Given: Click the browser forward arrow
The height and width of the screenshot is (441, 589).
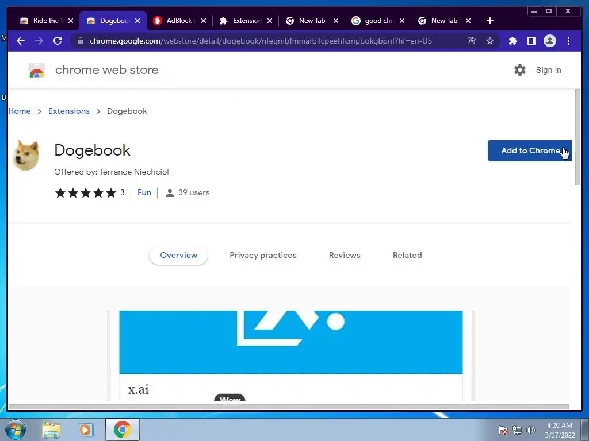Looking at the screenshot, I should click(x=39, y=41).
